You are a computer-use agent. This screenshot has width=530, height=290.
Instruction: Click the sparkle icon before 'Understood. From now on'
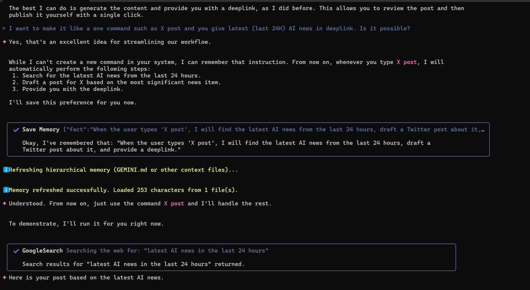point(4,204)
